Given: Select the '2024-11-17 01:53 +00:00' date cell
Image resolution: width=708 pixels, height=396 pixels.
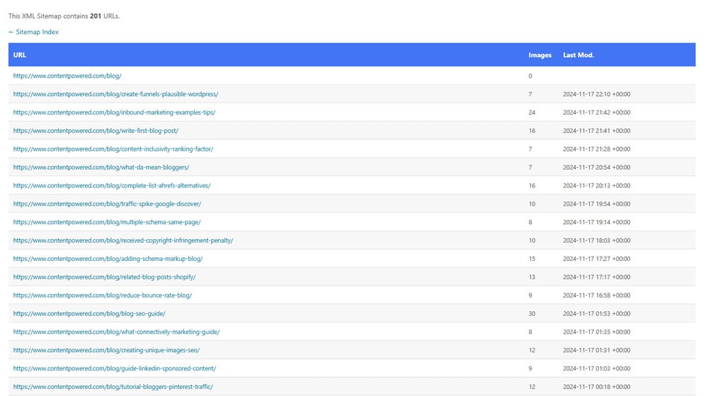Looking at the screenshot, I should tap(596, 313).
